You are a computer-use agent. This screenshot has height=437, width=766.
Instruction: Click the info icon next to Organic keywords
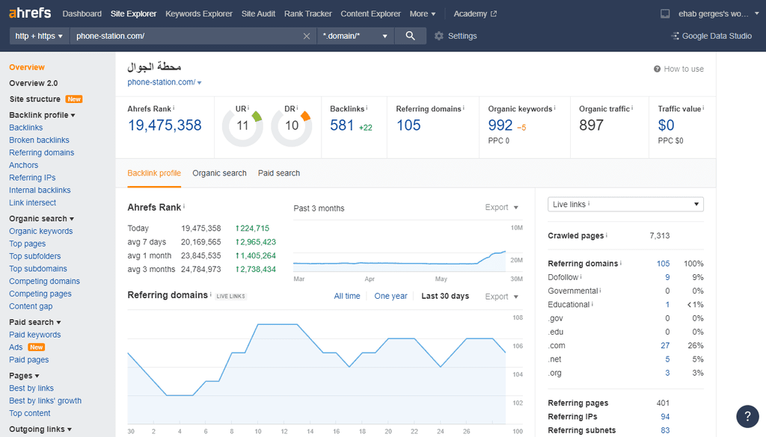click(554, 108)
